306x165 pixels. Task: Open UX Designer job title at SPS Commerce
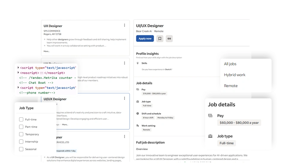53,26
